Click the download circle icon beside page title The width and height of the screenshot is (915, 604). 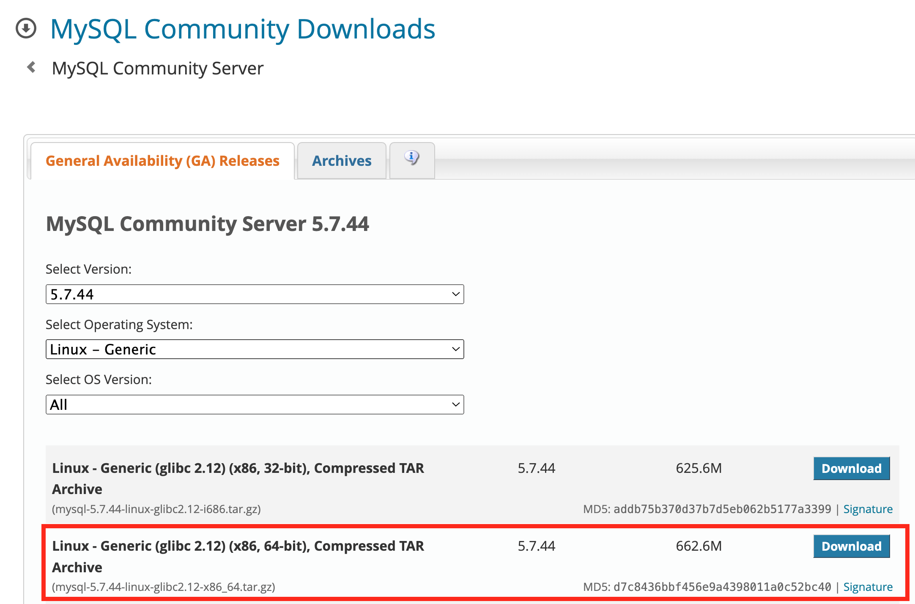[26, 28]
